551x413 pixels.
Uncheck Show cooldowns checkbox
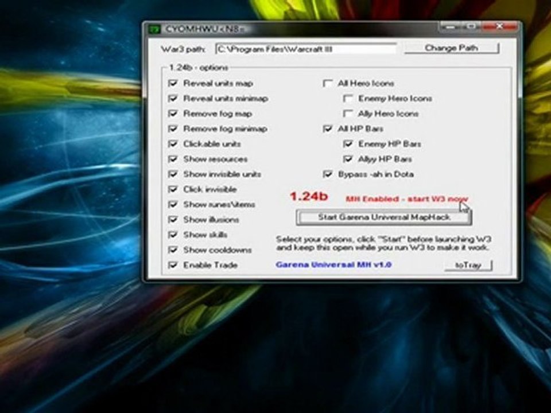(173, 250)
